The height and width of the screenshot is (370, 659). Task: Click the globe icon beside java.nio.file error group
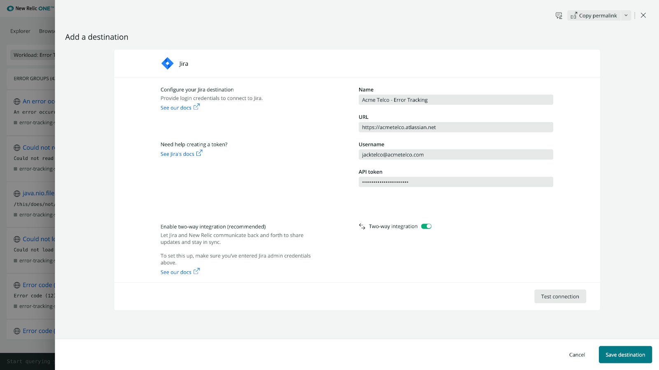(16, 193)
